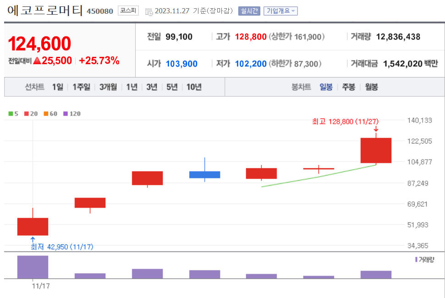Screen dimensions: 445x298
Task: Select the 10년 line chart tab
Action: point(194,87)
